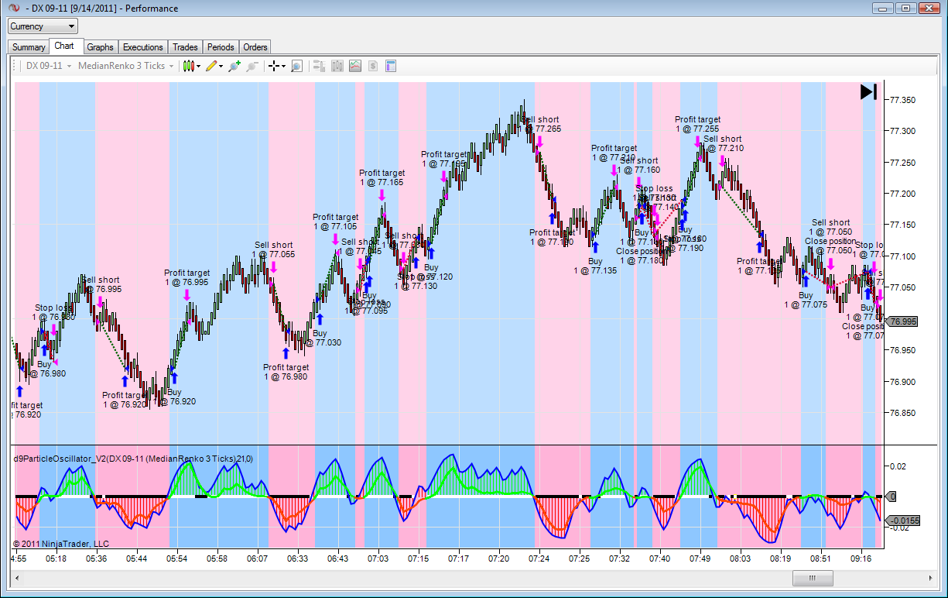This screenshot has width=948, height=598.
Task: Expand the drawing tools dropdown arrow
Action: [221, 67]
